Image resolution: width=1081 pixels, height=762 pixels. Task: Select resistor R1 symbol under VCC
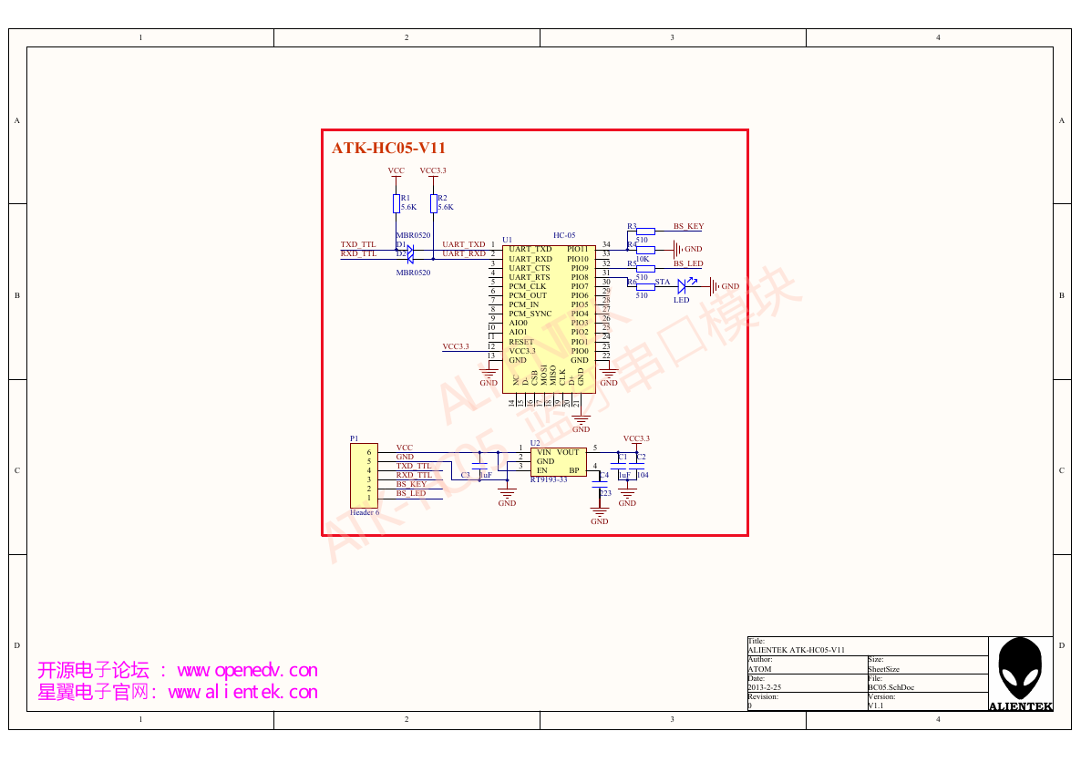tap(396, 203)
